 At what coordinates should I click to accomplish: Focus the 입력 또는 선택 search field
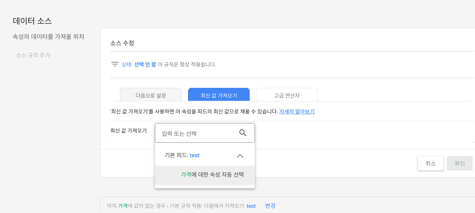(x=205, y=133)
